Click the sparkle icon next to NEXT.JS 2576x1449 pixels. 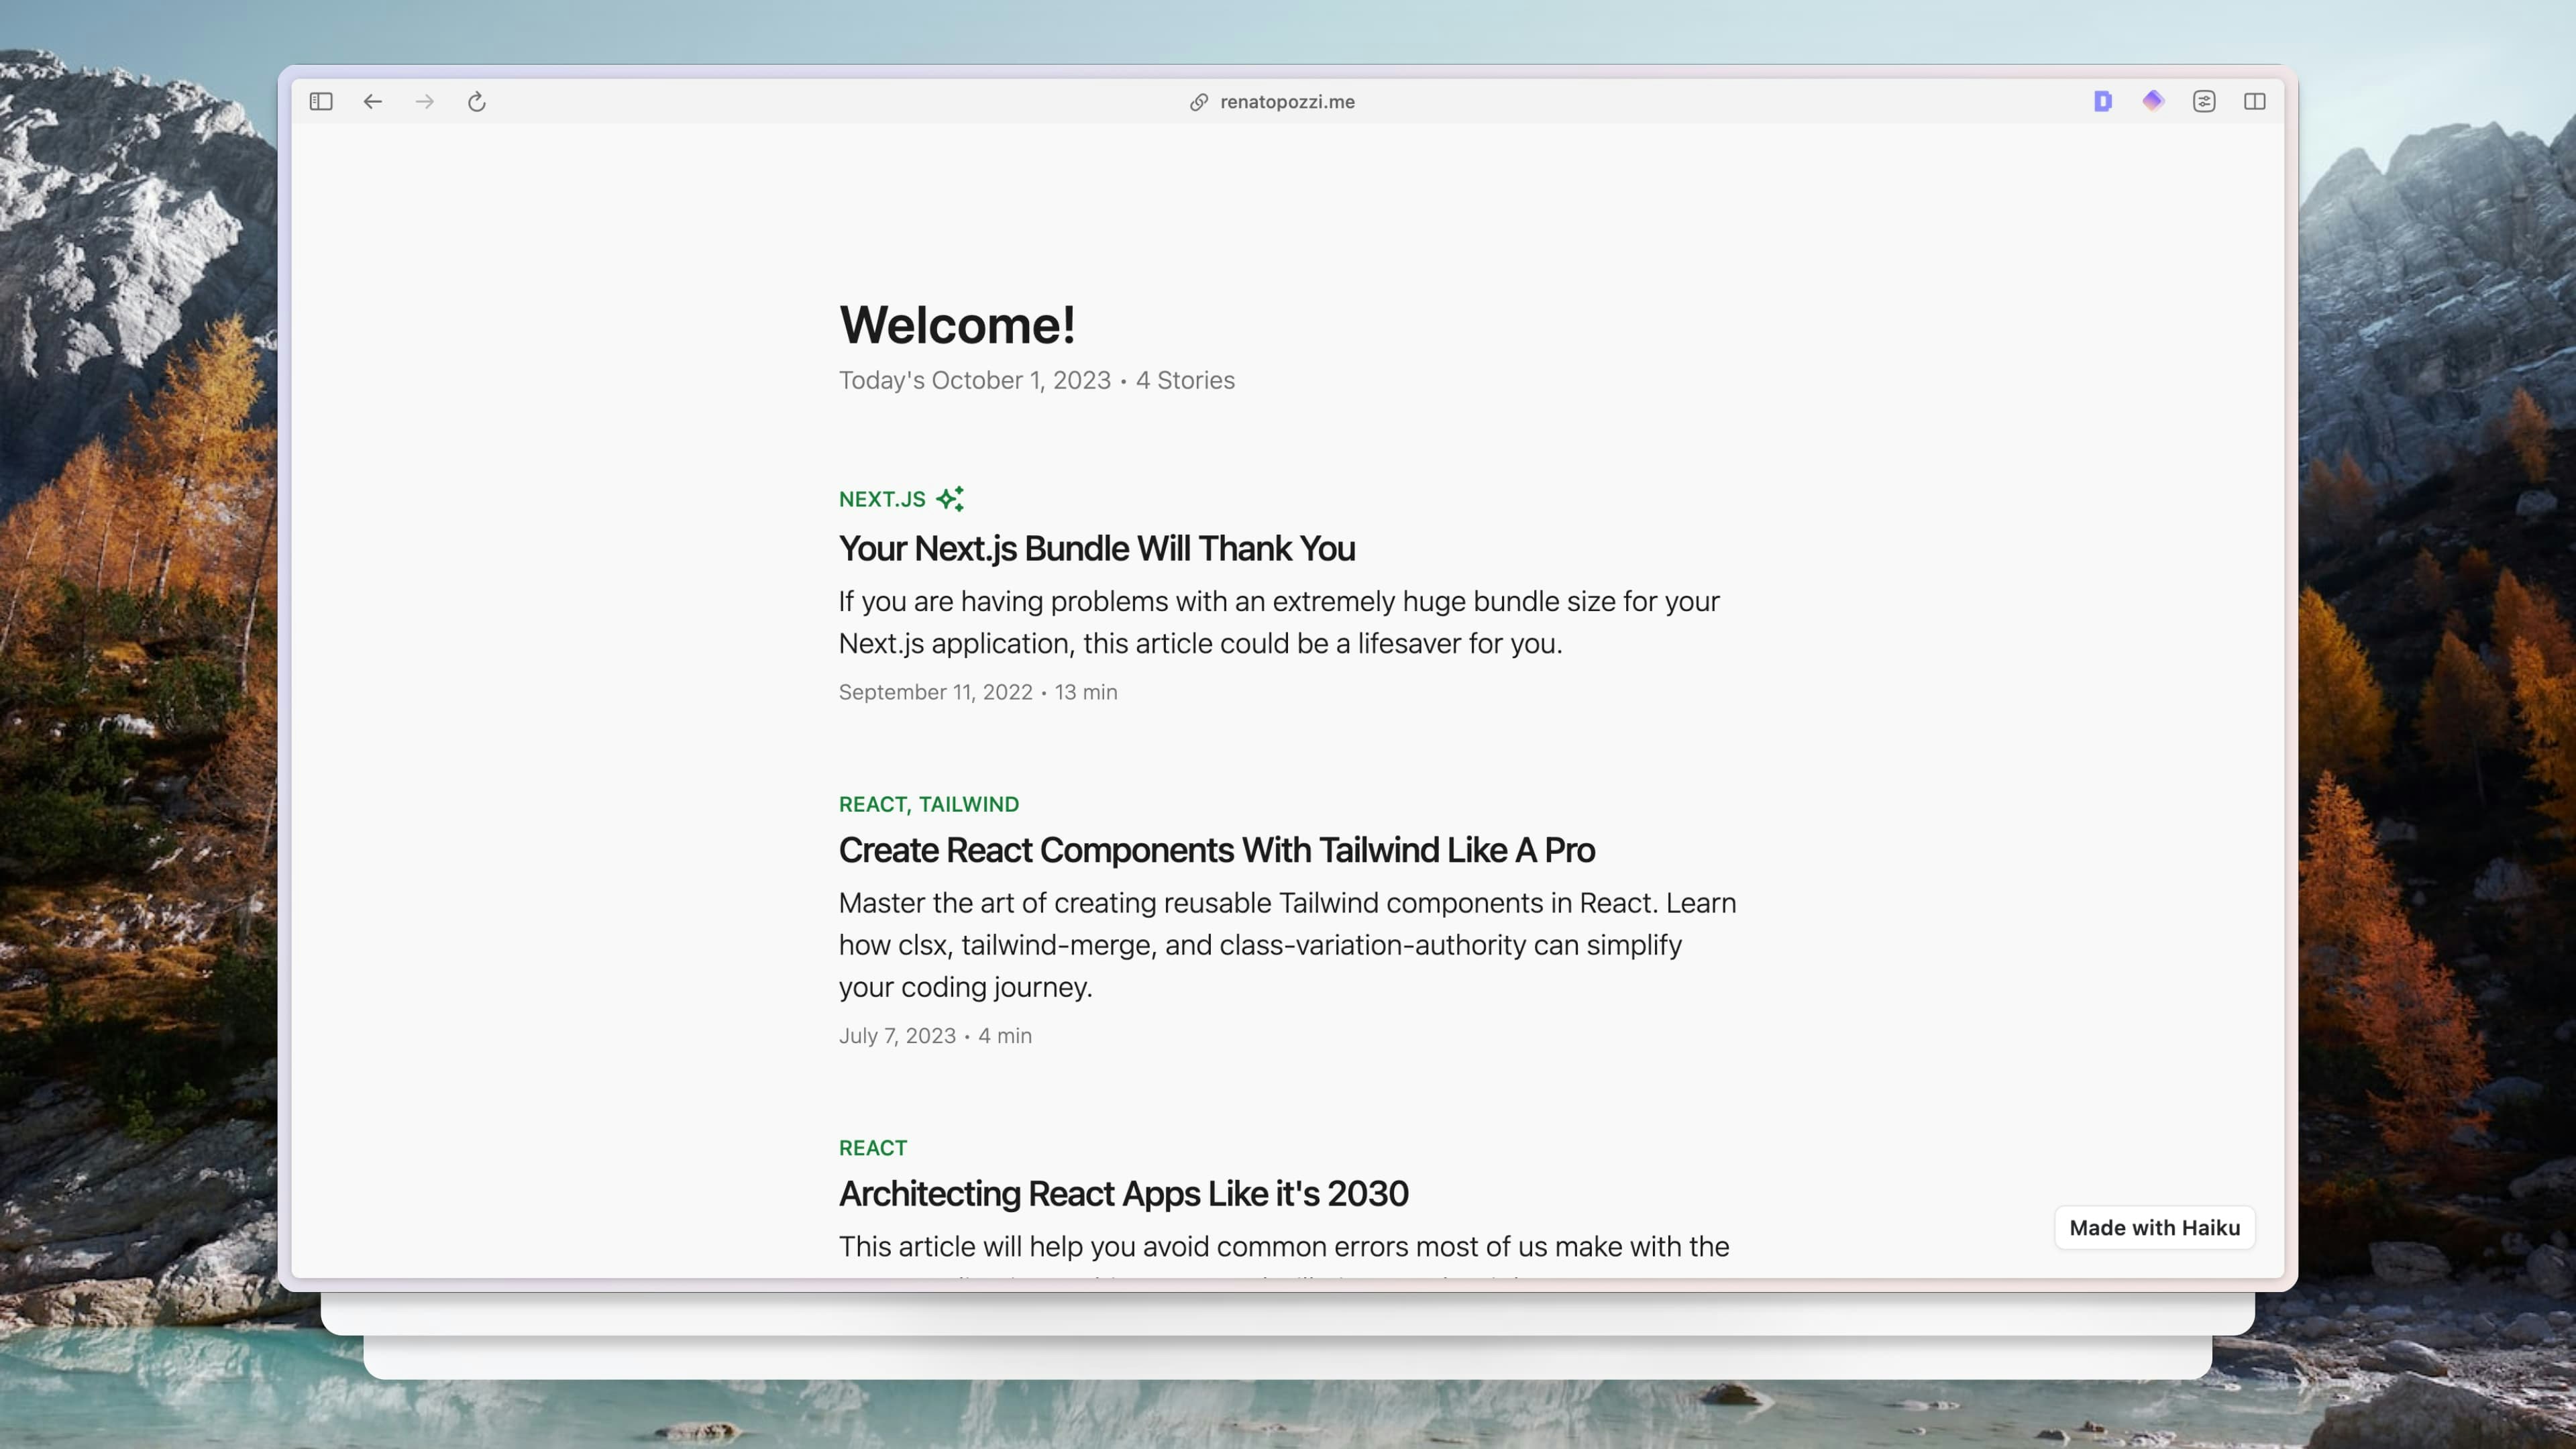[950, 498]
